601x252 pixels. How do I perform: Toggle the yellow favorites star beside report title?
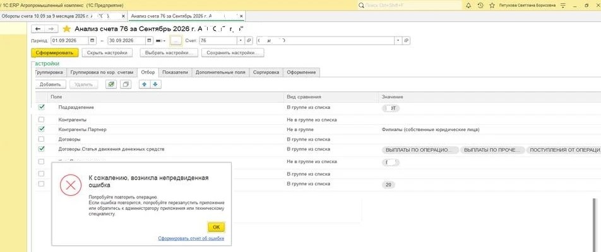point(67,29)
